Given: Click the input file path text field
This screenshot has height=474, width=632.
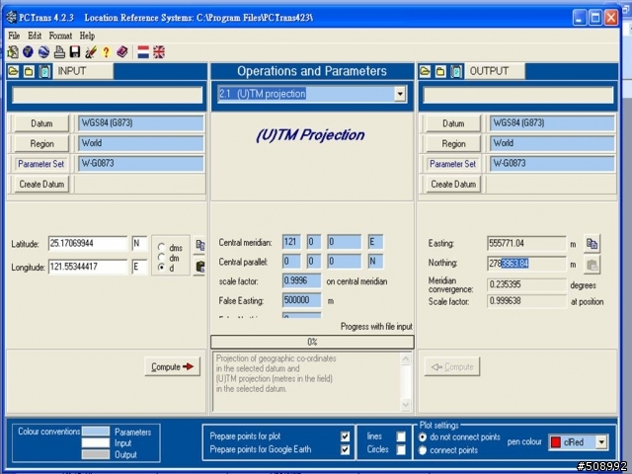Looking at the screenshot, I should pos(108,95).
